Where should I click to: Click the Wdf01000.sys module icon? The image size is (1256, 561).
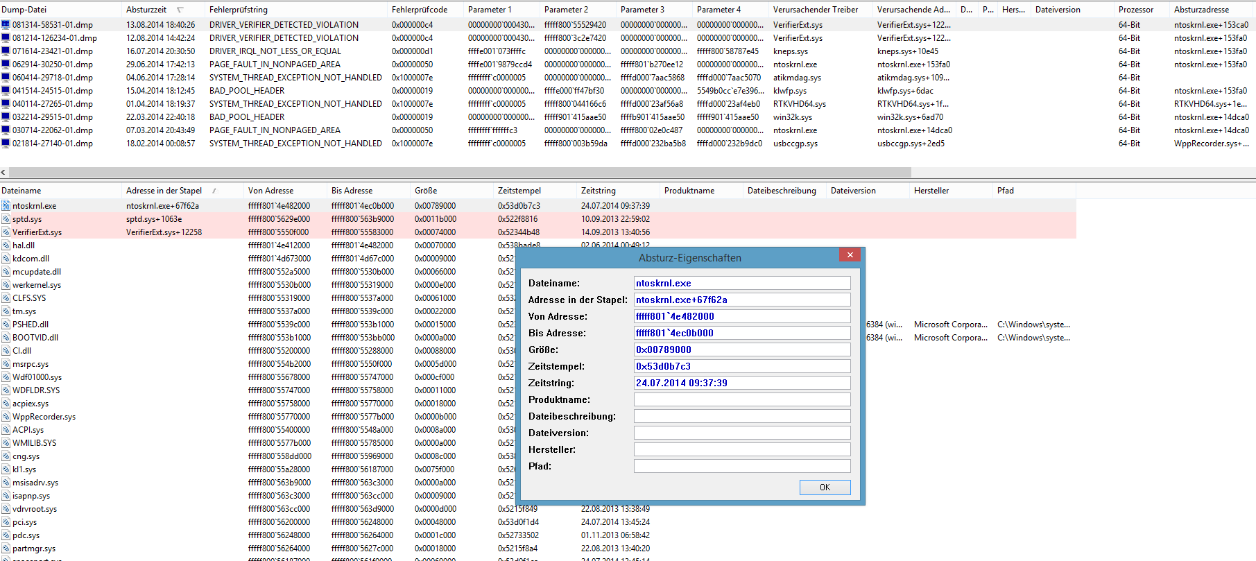6,377
